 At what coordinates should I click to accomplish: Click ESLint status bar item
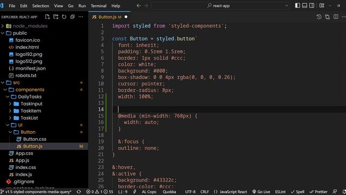(280, 192)
